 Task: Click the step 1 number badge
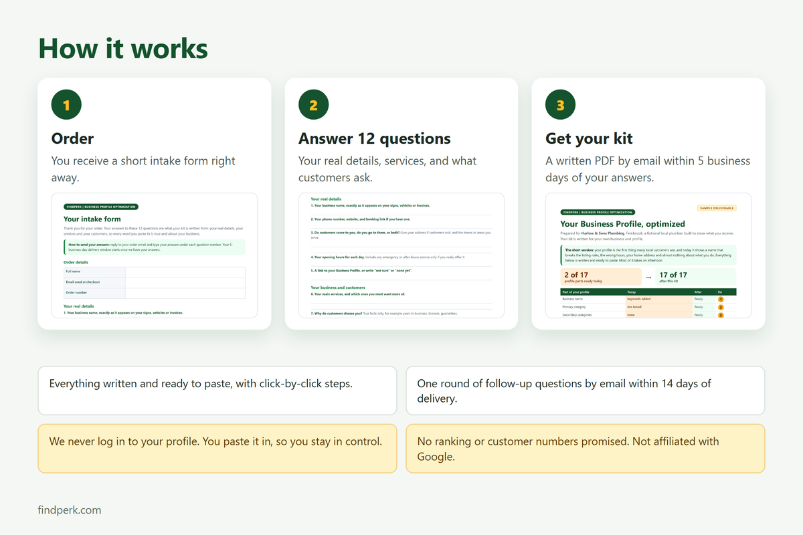click(x=66, y=105)
